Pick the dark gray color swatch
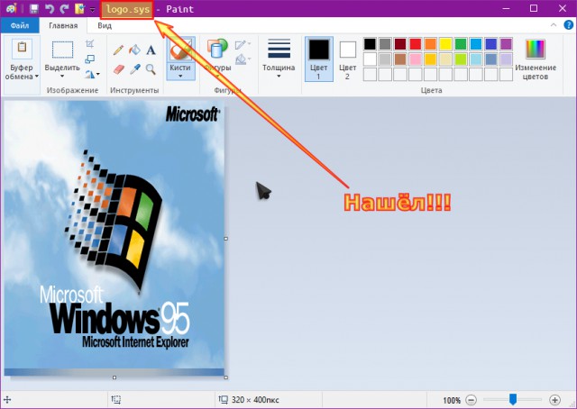Screen dimensions: 577x409 (x=385, y=44)
